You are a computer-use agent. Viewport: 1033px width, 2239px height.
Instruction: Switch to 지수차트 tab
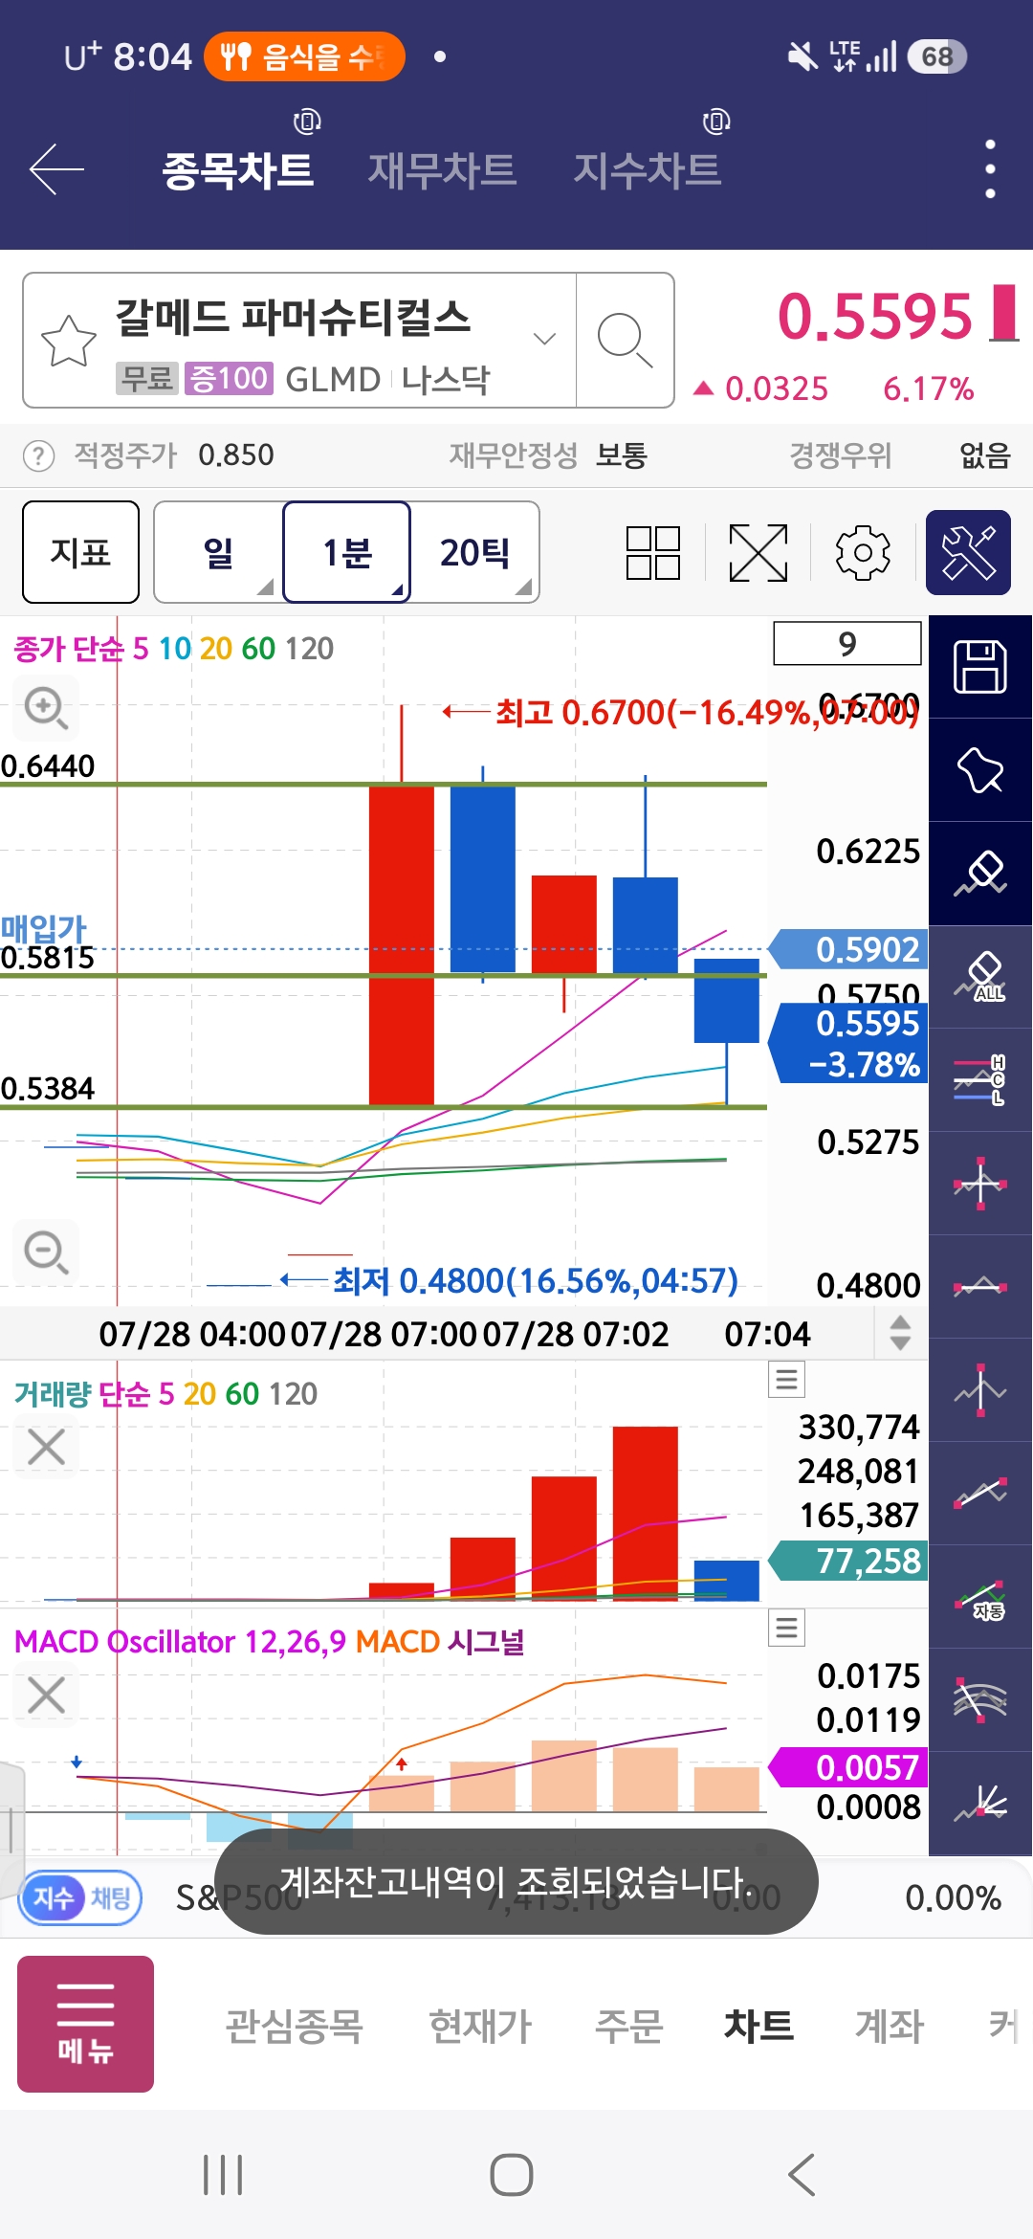pyautogui.click(x=647, y=170)
